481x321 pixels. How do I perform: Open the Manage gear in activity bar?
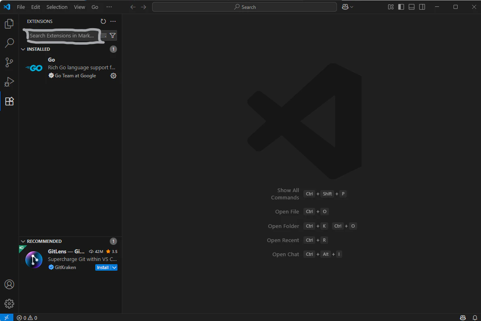tap(9, 304)
